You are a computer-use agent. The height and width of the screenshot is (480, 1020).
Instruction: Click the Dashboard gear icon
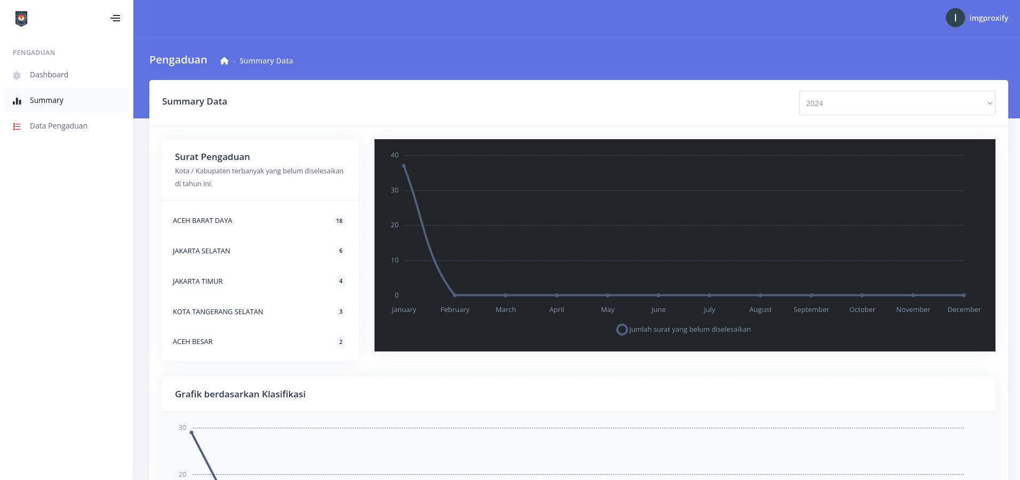[x=17, y=75]
